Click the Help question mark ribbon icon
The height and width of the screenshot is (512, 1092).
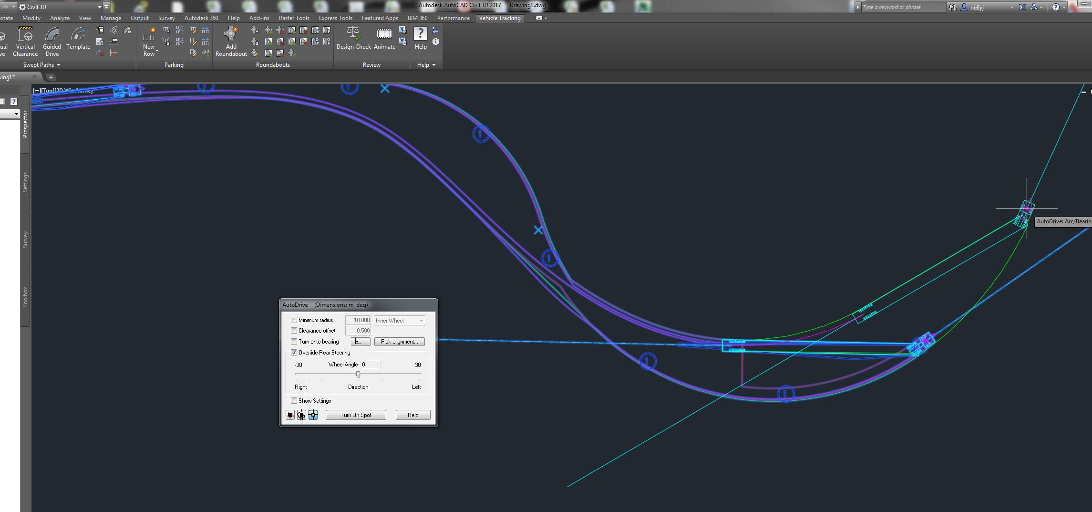420,34
